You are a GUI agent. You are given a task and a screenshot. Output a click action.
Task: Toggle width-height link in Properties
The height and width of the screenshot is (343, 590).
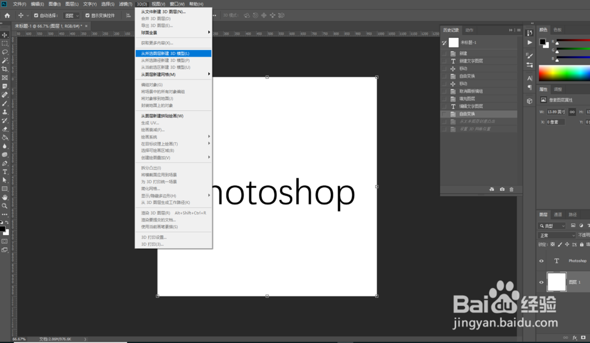point(572,111)
